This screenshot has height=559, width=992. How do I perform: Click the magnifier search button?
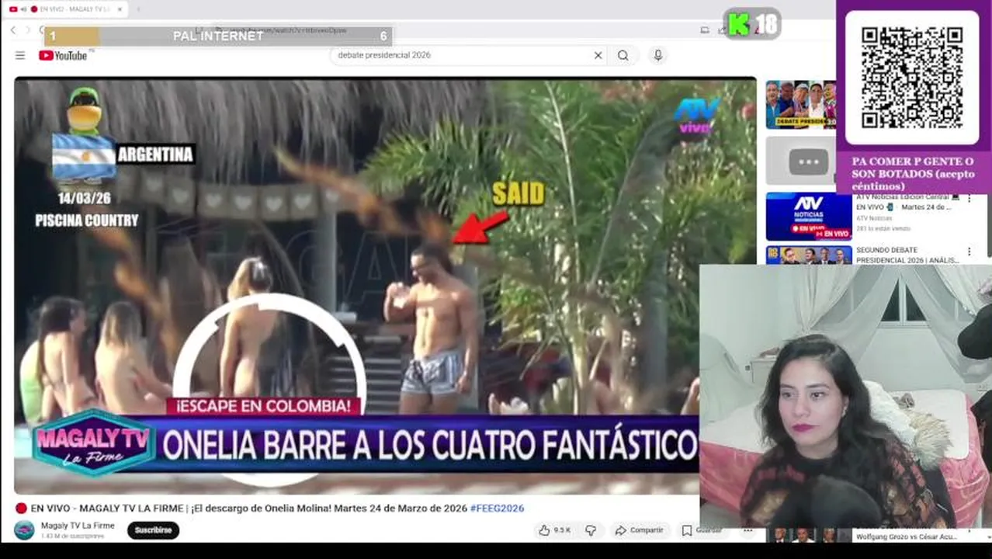click(x=623, y=55)
